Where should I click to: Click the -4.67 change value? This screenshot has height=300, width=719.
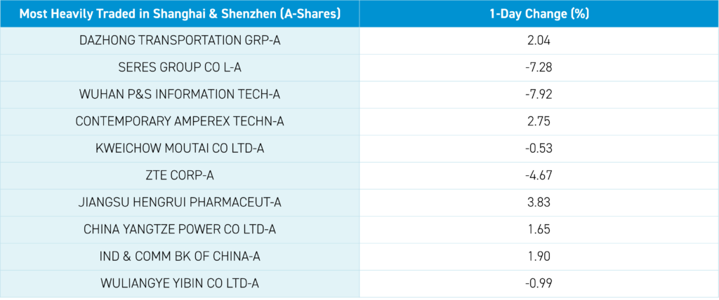coord(539,175)
